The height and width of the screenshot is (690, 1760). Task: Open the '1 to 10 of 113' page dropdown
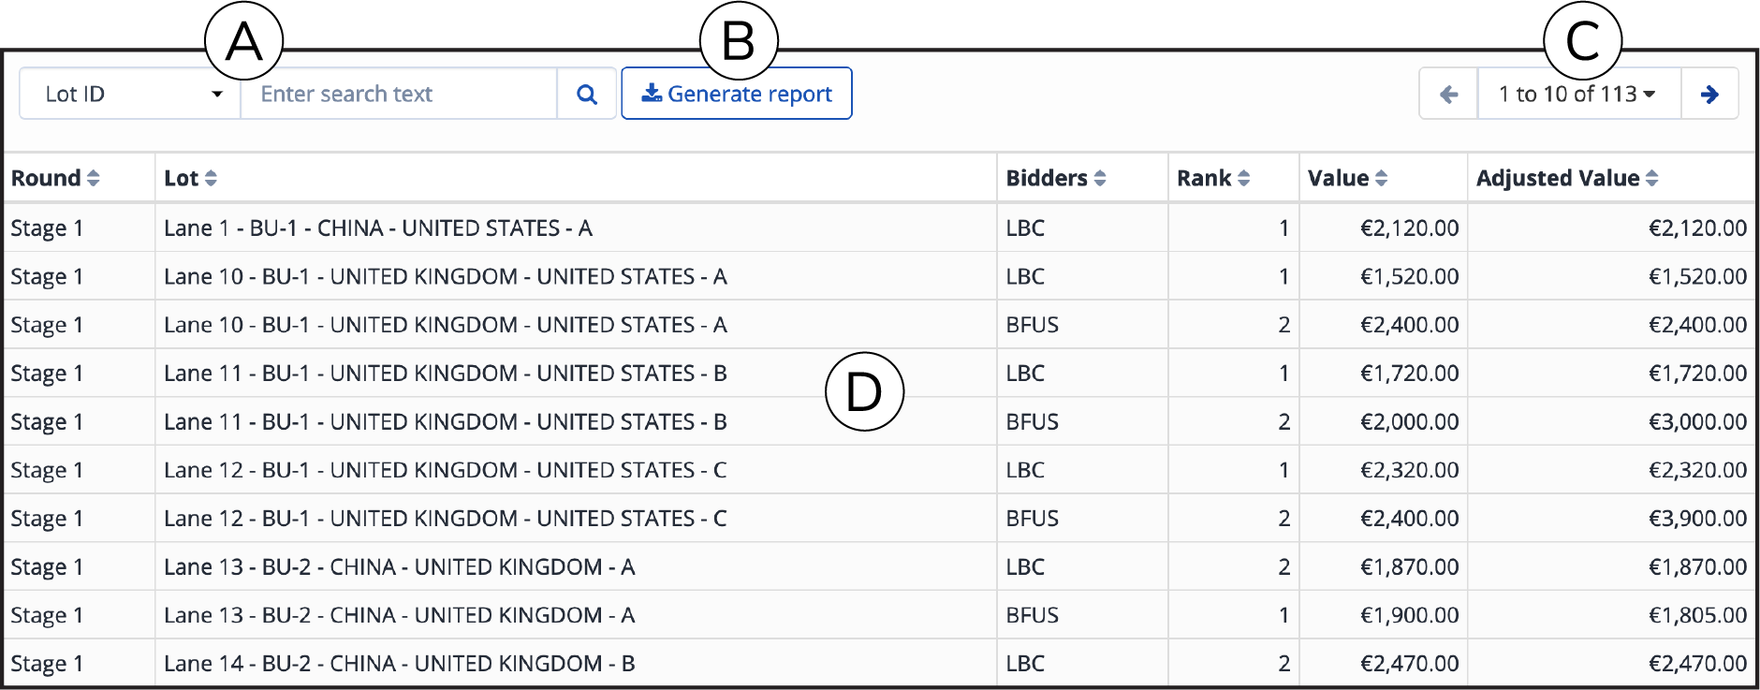point(1579,94)
